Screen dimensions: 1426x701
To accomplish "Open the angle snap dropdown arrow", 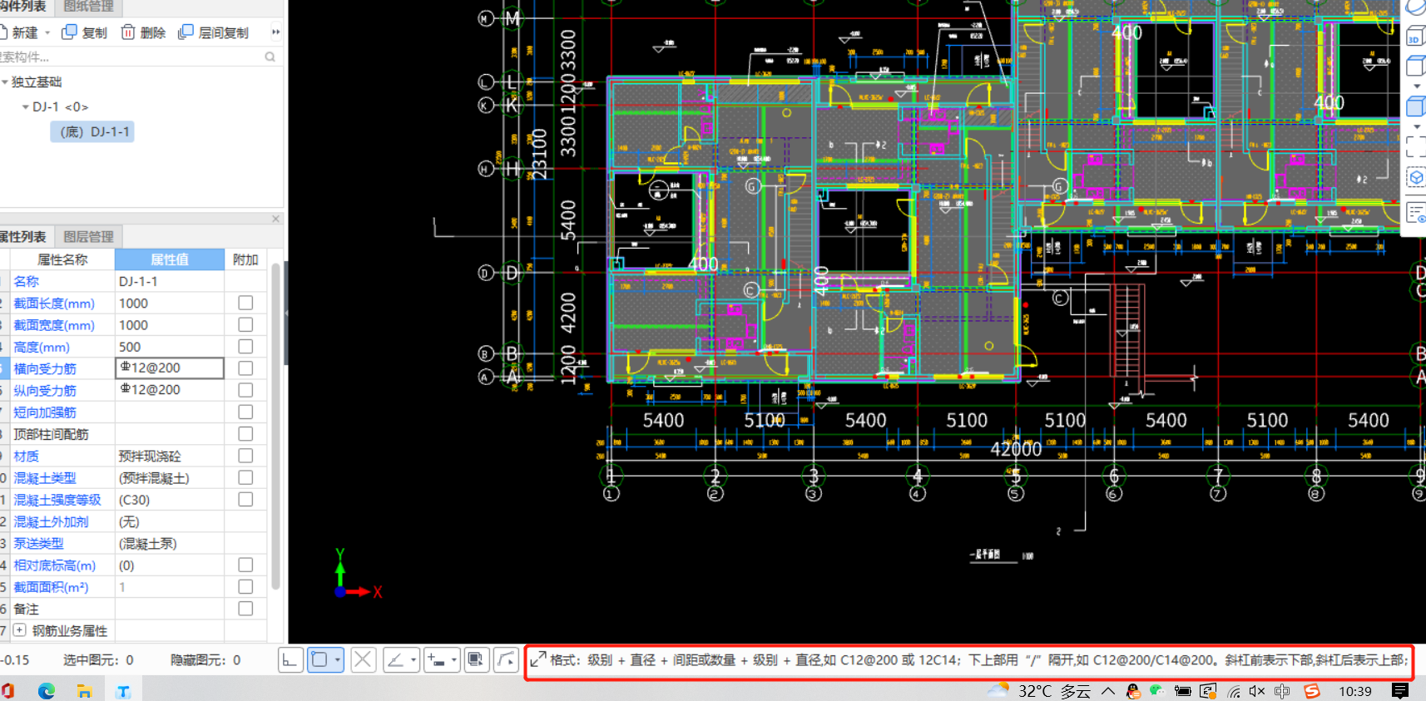I will pos(413,660).
